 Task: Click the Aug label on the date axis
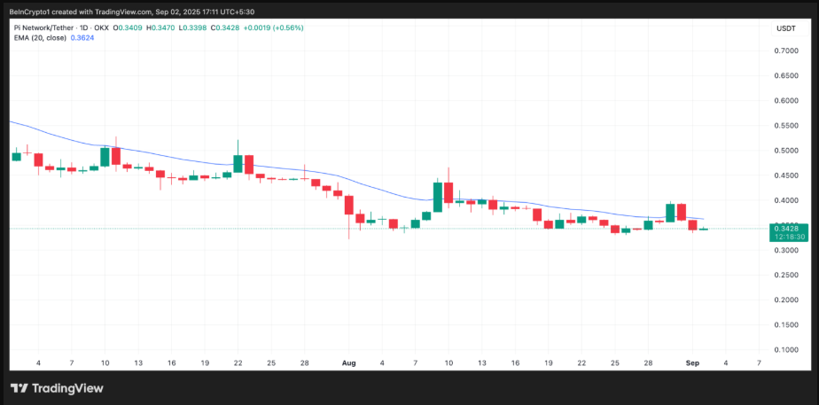[x=349, y=363]
